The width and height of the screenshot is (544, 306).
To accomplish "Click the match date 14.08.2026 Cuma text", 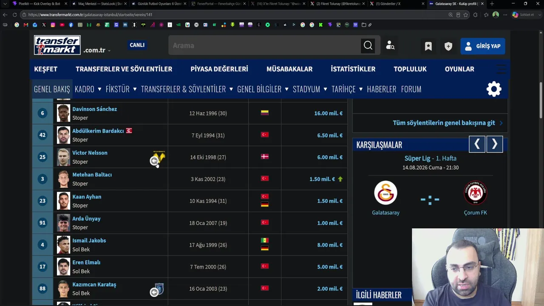I will tap(430, 167).
